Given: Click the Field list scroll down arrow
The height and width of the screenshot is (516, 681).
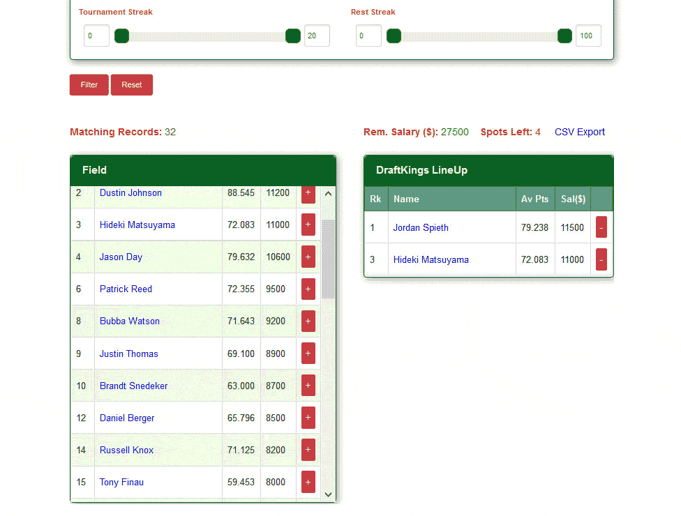Looking at the screenshot, I should click(x=329, y=494).
